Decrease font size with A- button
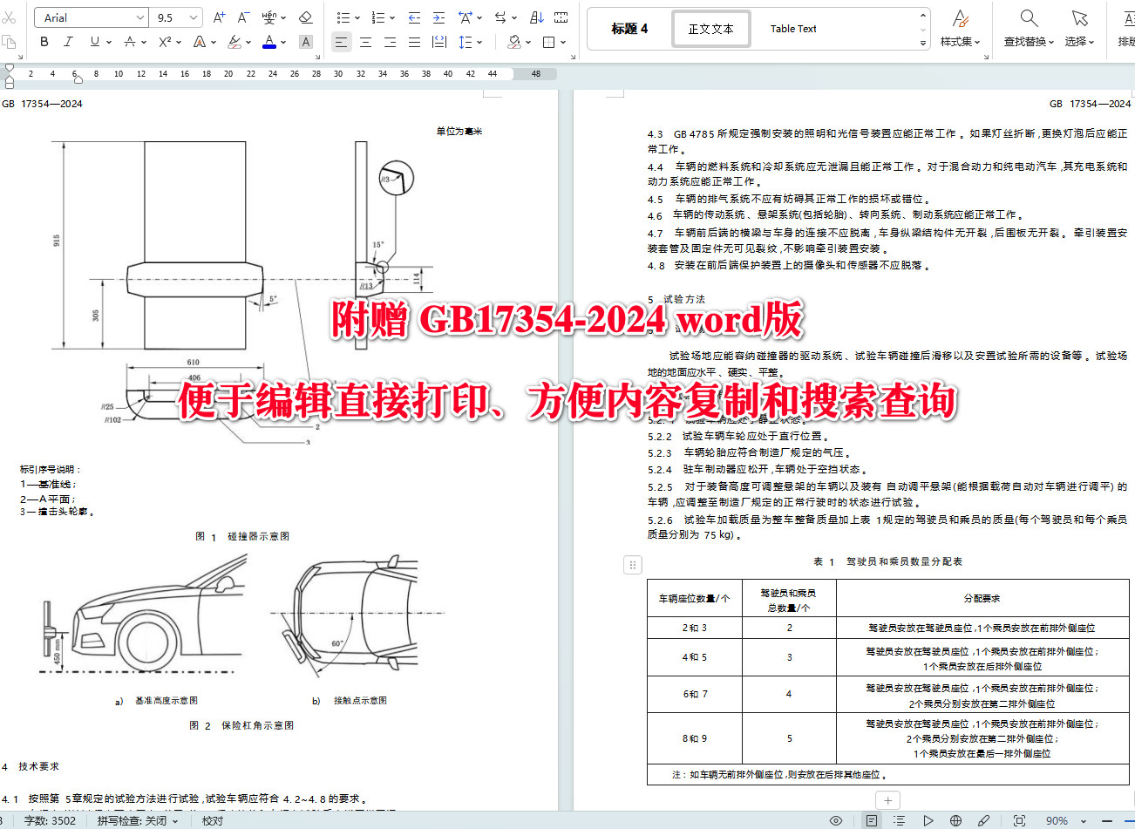Image resolution: width=1135 pixels, height=829 pixels. 243,17
